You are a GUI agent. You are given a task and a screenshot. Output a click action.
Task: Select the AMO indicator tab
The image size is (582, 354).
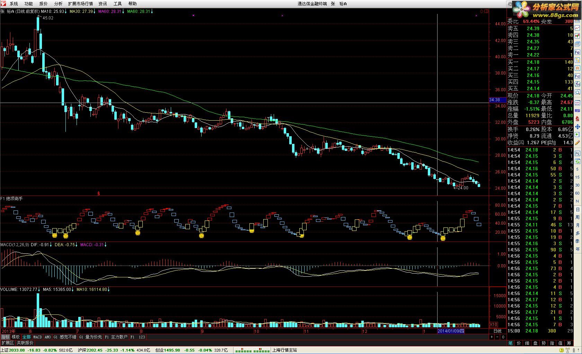click(48, 337)
